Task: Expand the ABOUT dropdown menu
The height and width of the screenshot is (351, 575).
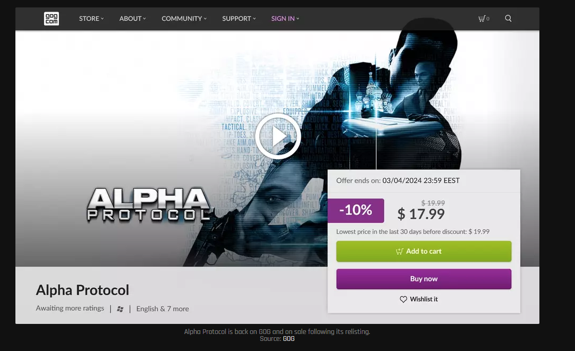Action: [132, 18]
